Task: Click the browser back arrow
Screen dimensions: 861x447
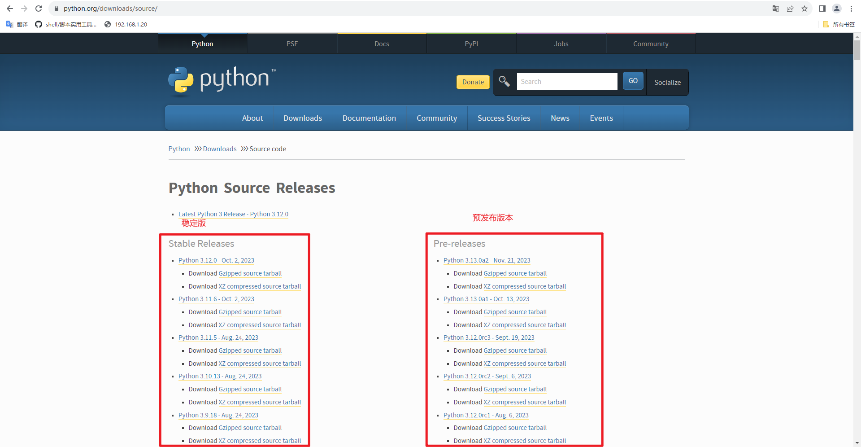Action: click(10, 9)
